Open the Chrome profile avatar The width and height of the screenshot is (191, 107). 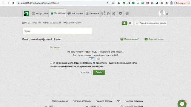click(171, 3)
